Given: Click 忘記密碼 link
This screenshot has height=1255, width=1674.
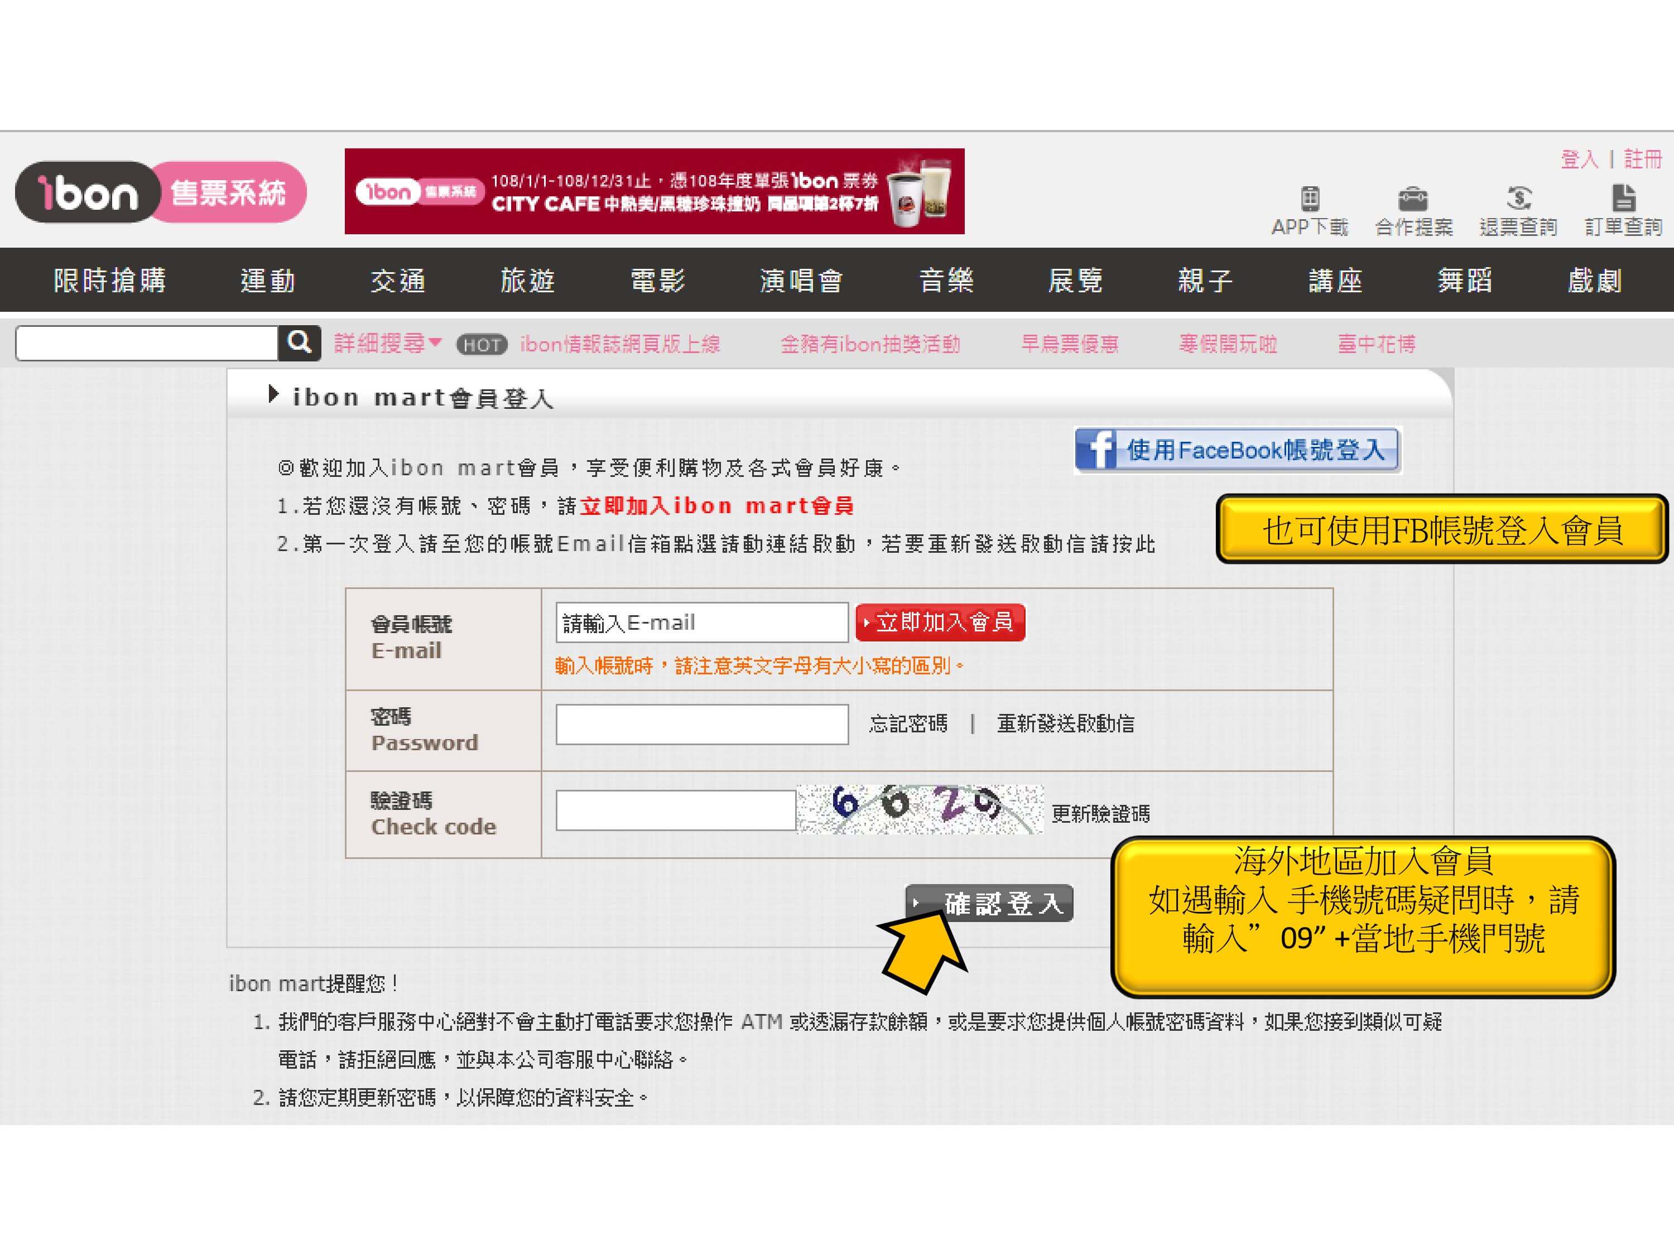Looking at the screenshot, I should click(908, 724).
